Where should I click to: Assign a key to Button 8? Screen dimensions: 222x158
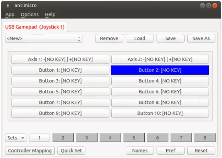click(160, 102)
